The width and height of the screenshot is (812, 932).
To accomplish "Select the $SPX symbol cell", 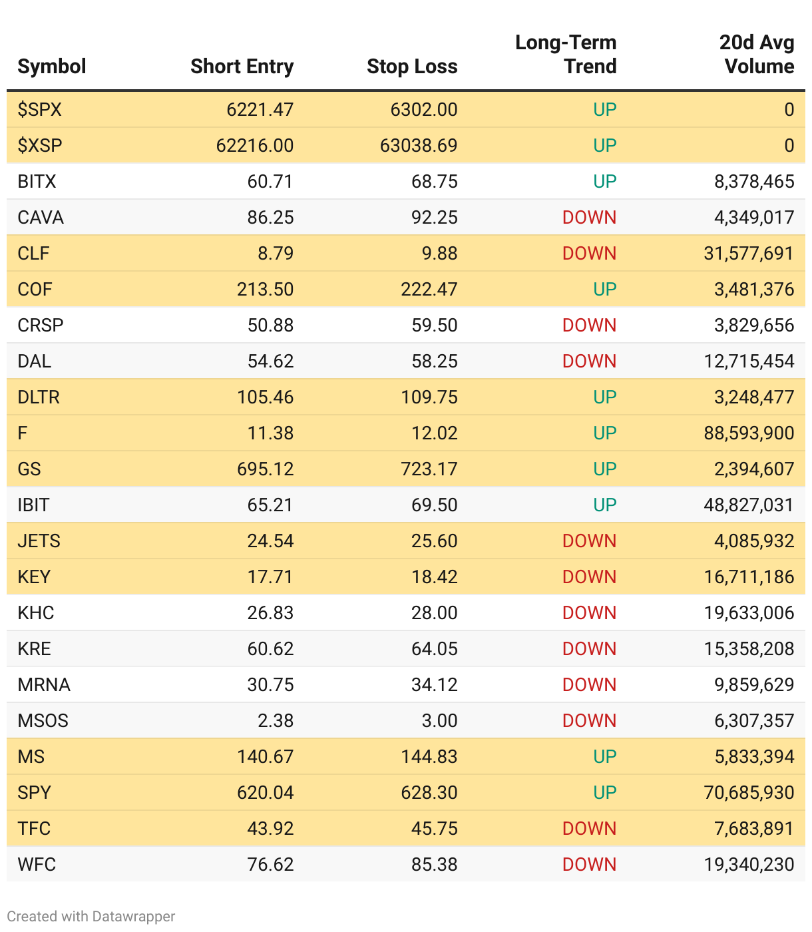I will [39, 109].
